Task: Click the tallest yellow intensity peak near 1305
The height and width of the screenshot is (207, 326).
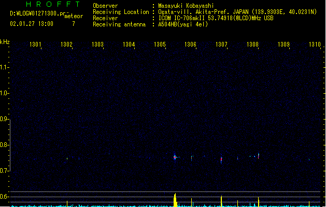Action: coord(175,200)
